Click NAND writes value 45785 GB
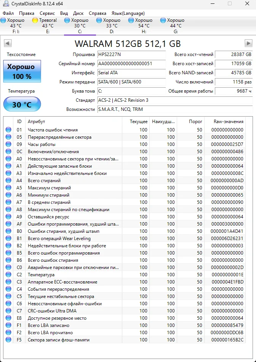Screen dimensions: 256x362 point(234,73)
